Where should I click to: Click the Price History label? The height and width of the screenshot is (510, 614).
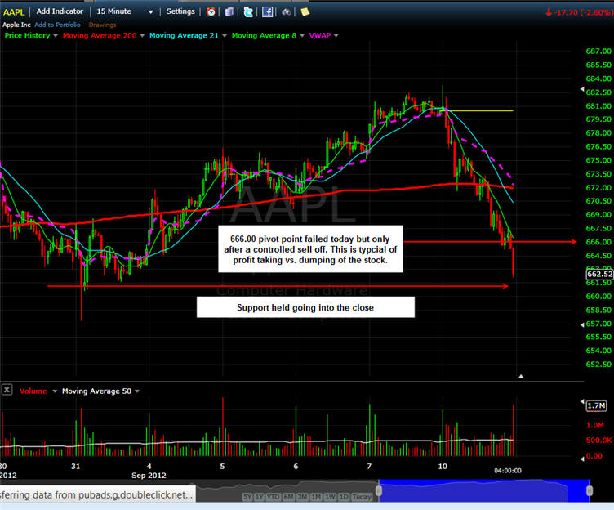(27, 36)
